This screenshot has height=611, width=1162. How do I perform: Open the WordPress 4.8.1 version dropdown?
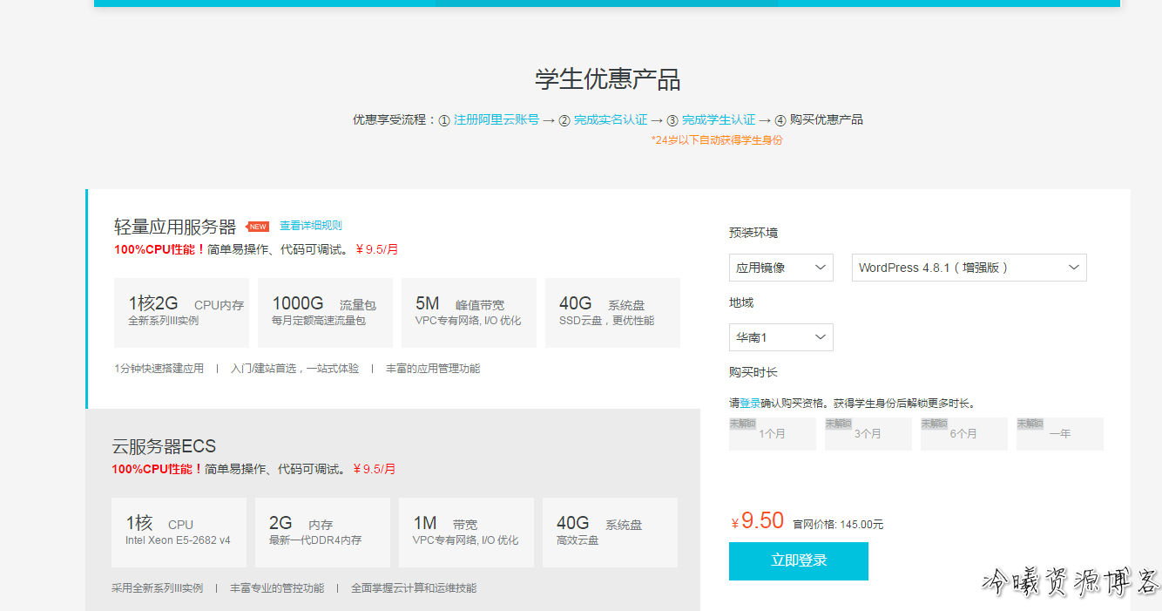(969, 268)
